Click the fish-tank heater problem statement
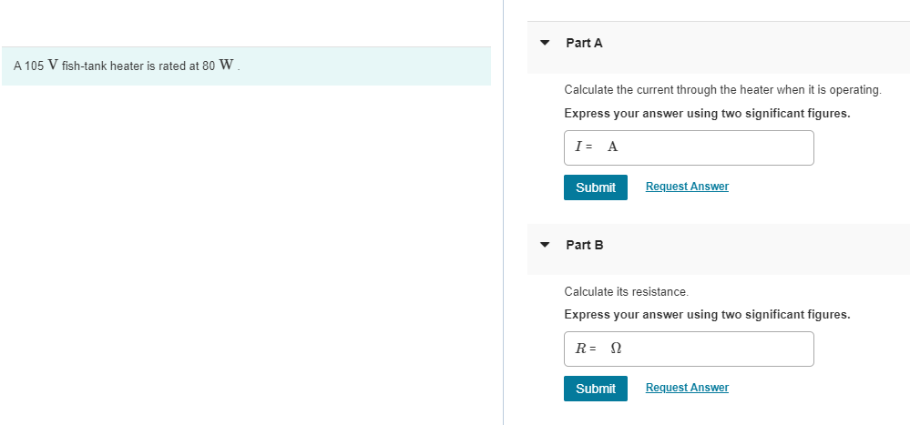This screenshot has height=425, width=910. pos(128,66)
